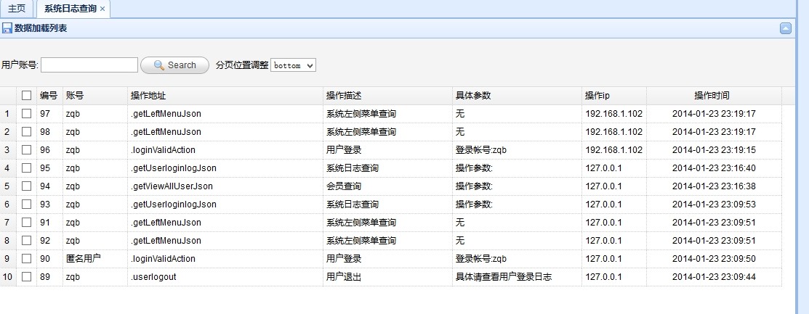809x314 pixels.
Task: Switch to the 主页 tab
Action: coord(17,9)
